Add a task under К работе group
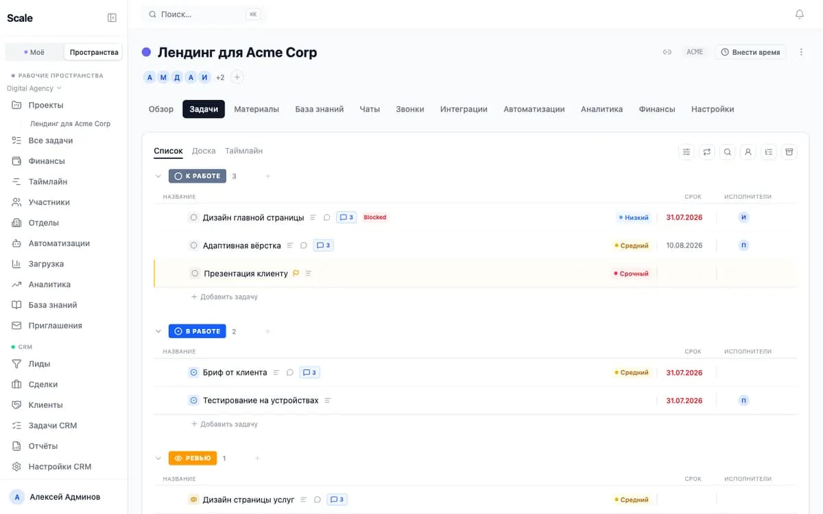This screenshot has height=514, width=823. [224, 297]
